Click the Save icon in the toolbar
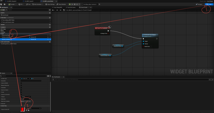Screen dimensions: 214x113 tap(2, 4)
